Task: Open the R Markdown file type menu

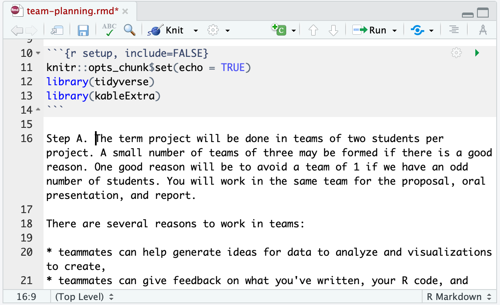Action: click(x=459, y=297)
